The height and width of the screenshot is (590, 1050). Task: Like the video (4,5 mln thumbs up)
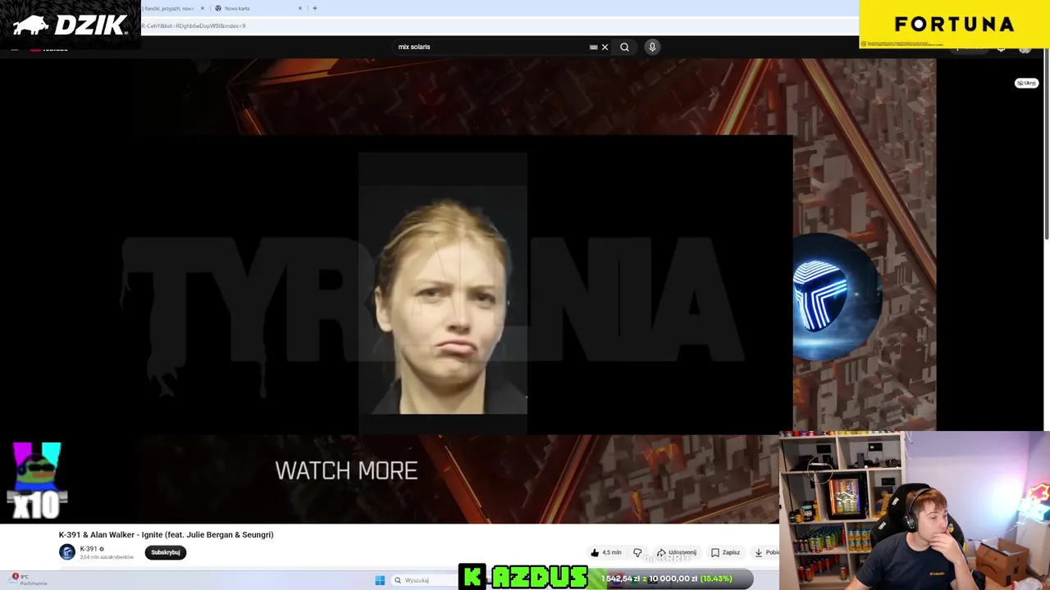[606, 552]
